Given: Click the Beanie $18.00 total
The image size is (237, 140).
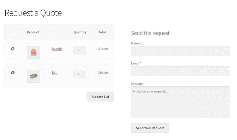Looking at the screenshot, I should (103, 49).
